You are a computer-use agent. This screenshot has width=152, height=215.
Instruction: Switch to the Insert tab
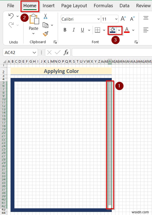(x=49, y=6)
